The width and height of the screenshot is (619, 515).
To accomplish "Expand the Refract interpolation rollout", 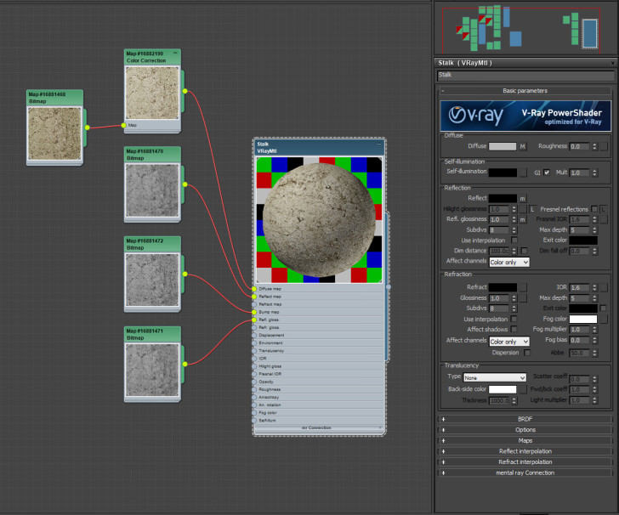I will pyautogui.click(x=525, y=461).
